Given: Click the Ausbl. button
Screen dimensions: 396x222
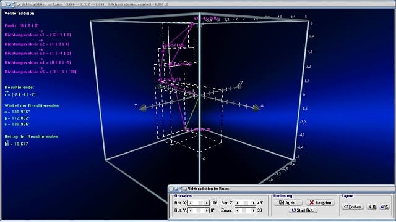Looking at the screenshot, I should (x=288, y=203).
